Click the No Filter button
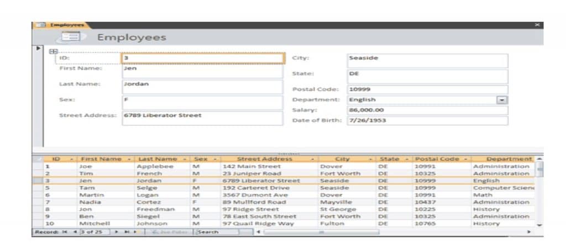566x251 pixels. (169, 232)
